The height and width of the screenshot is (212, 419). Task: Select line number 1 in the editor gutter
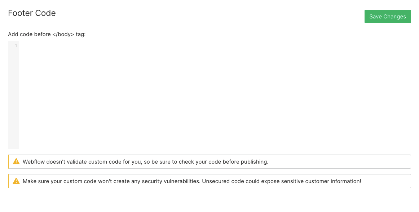[16, 46]
